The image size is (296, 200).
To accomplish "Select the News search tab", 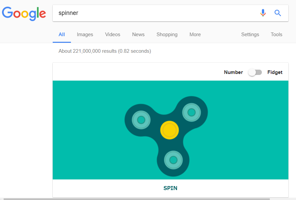I will pos(138,34).
